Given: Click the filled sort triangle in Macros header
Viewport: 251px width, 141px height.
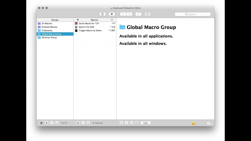Looking at the screenshot, I should pyautogui.click(x=78, y=20).
